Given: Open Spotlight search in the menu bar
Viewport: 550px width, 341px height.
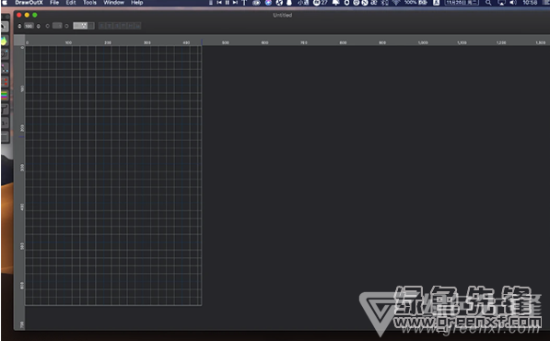Looking at the screenshot, I should pyautogui.click(x=488, y=3).
